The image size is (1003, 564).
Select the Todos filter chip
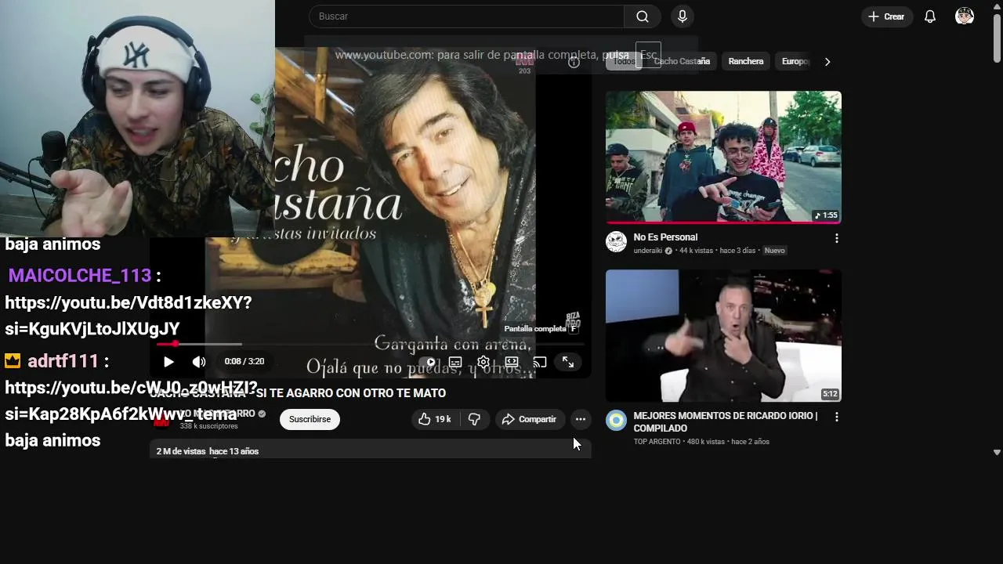[x=624, y=61]
